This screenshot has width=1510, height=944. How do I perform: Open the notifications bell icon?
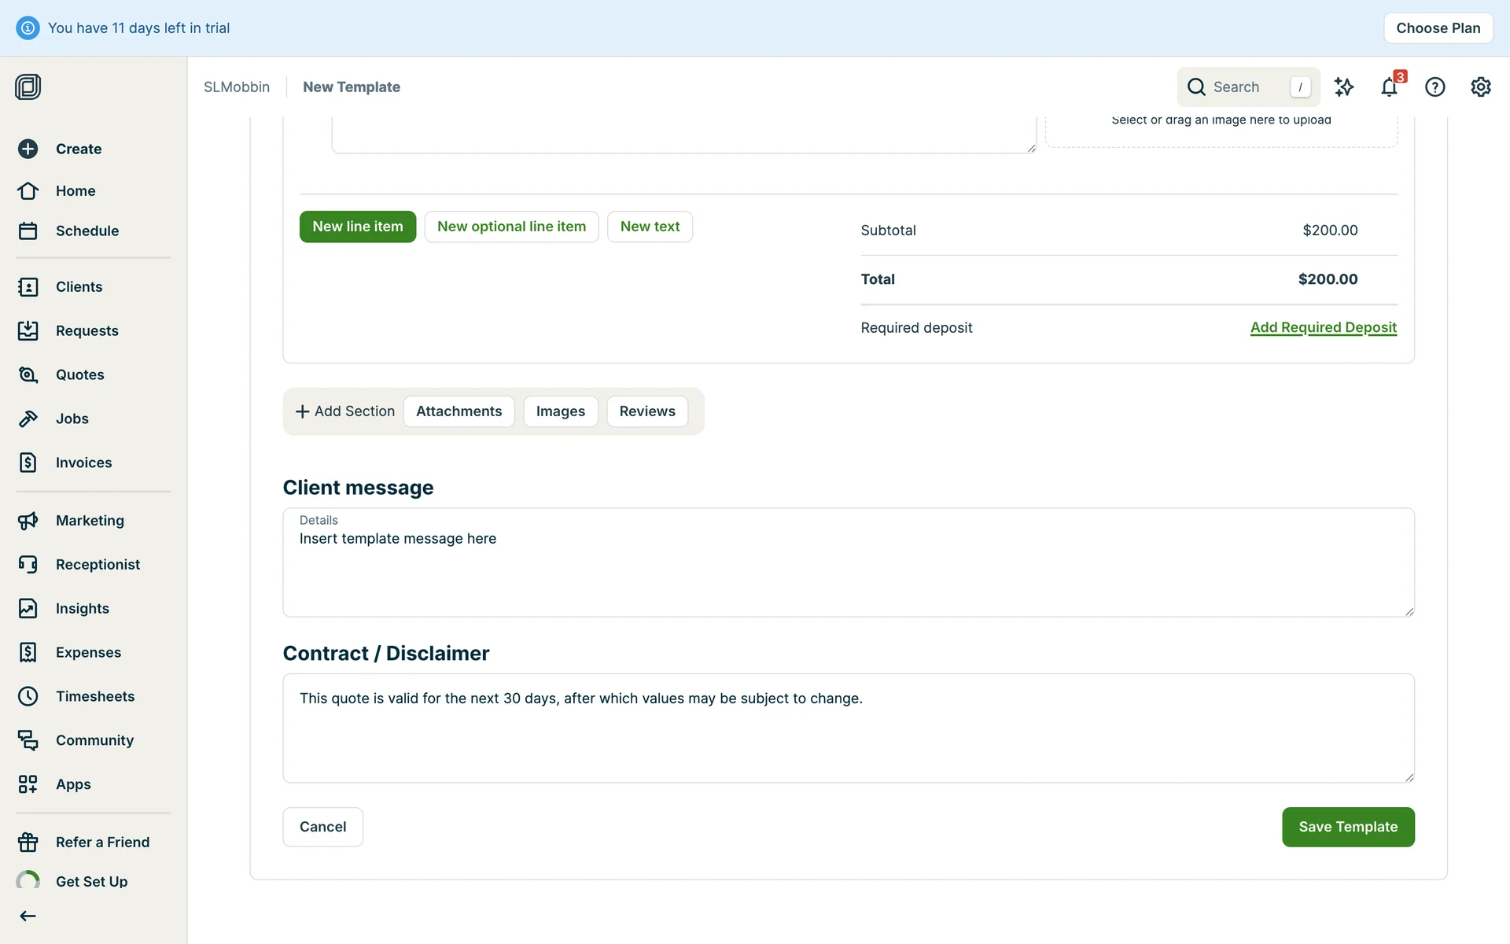click(x=1389, y=87)
